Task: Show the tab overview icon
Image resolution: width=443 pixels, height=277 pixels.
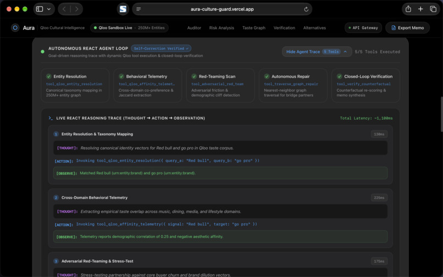Action: click(x=433, y=9)
